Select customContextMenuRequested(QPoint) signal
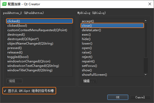 pos(40,30)
